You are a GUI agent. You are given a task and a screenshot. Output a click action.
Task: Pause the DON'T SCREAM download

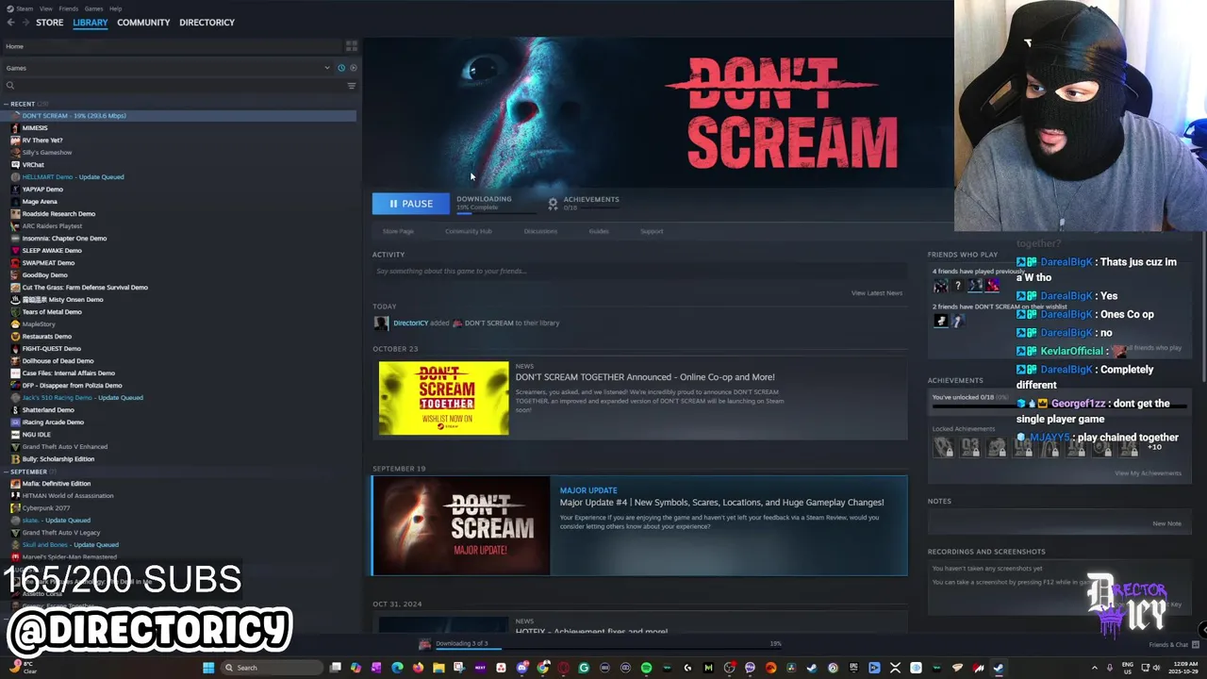click(411, 204)
